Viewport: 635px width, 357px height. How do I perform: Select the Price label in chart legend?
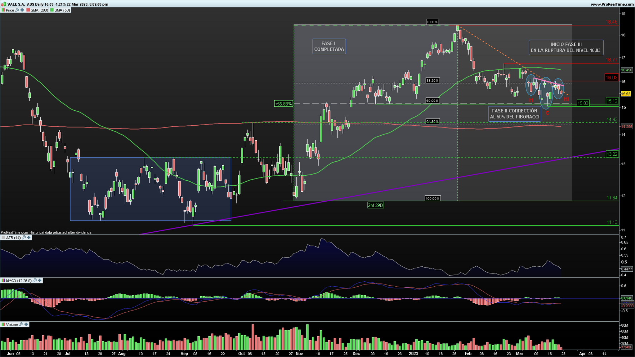tap(10, 10)
